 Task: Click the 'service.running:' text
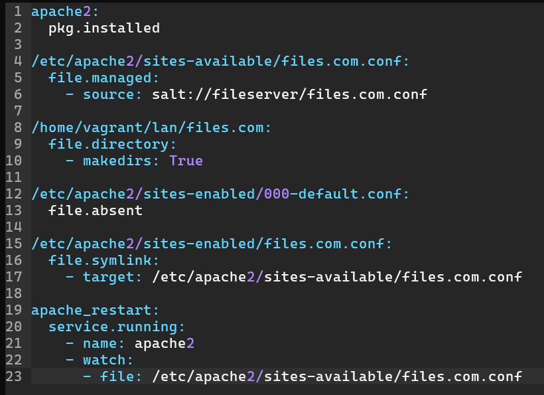tap(117, 327)
